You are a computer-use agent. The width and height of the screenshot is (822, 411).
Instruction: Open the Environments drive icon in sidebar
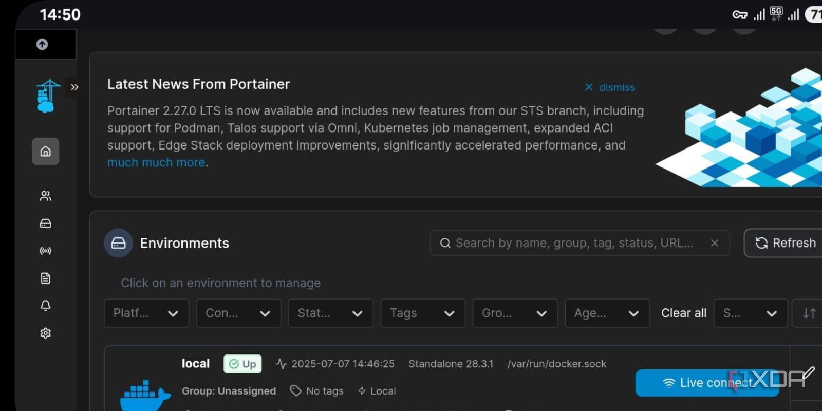pos(45,223)
